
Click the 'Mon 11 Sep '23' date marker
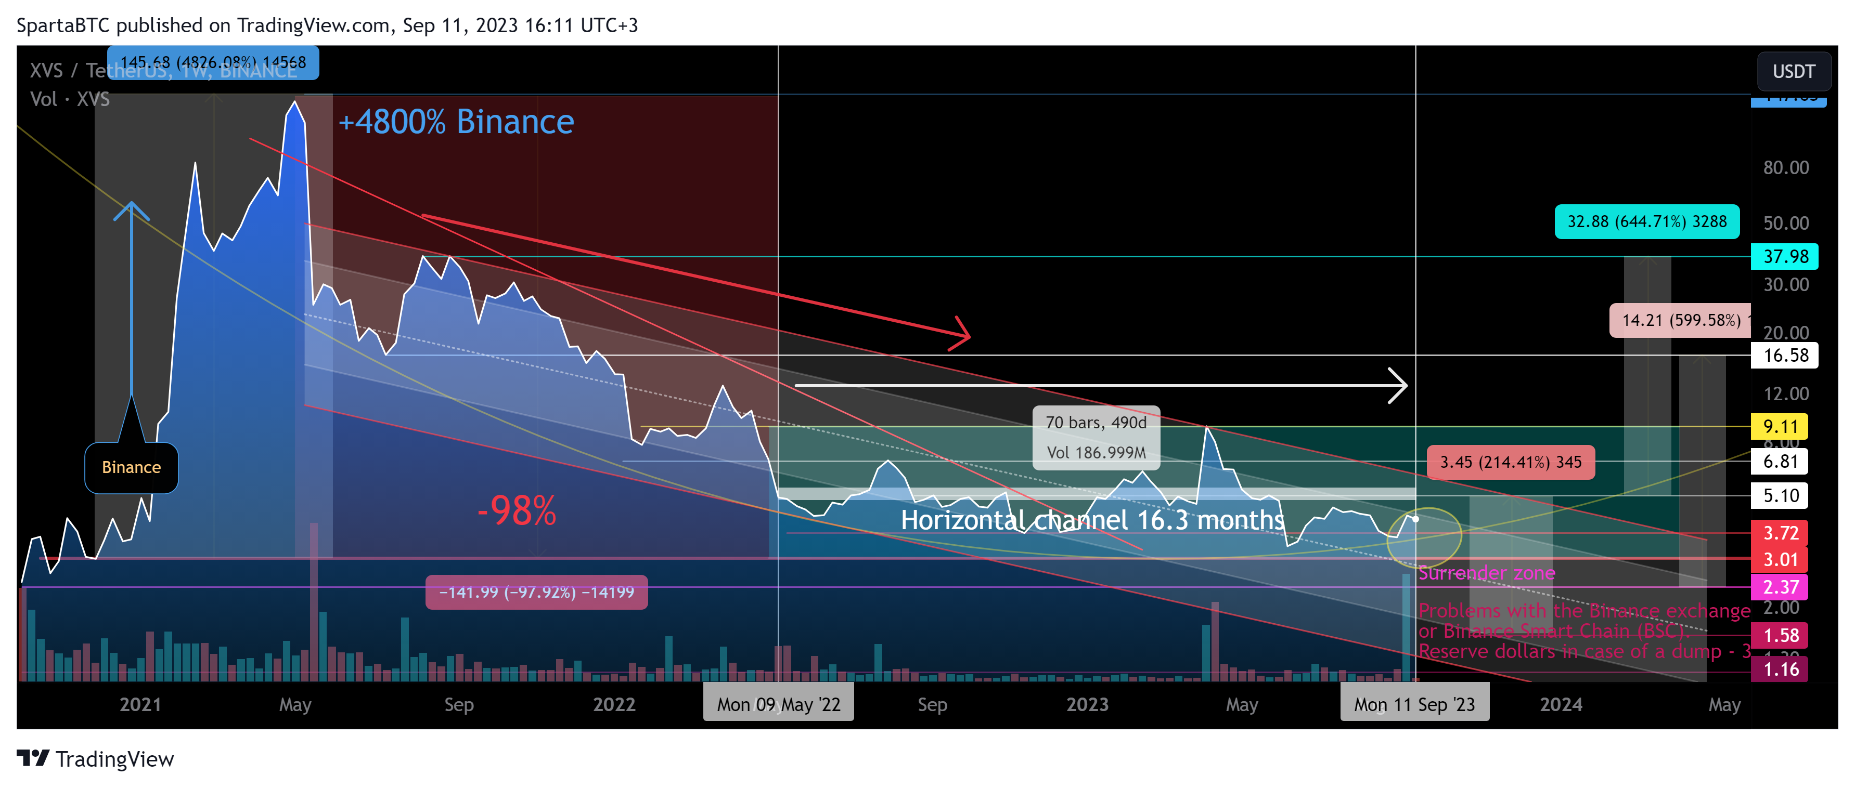1414,704
